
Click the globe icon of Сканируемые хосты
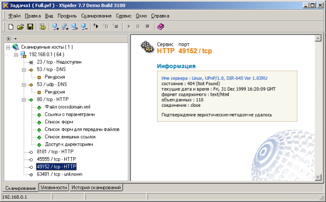[15, 47]
